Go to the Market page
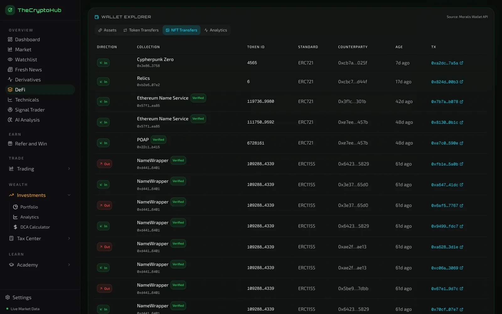502x314 pixels. pyautogui.click(x=40, y=50)
